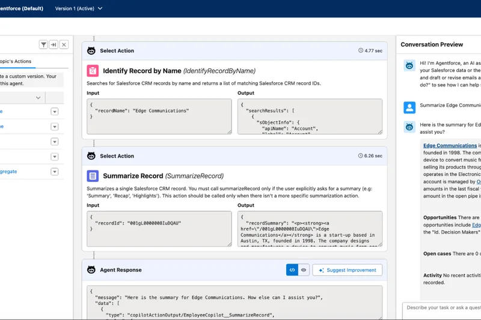
Task: Click the Activity text in preview
Action: [432, 276]
